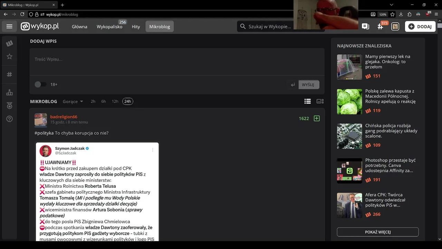Open the circuit board thumbnail image

click(x=349, y=136)
